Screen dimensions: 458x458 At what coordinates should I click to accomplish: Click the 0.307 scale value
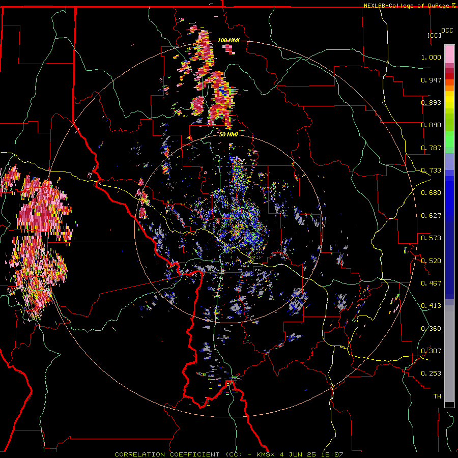(431, 351)
